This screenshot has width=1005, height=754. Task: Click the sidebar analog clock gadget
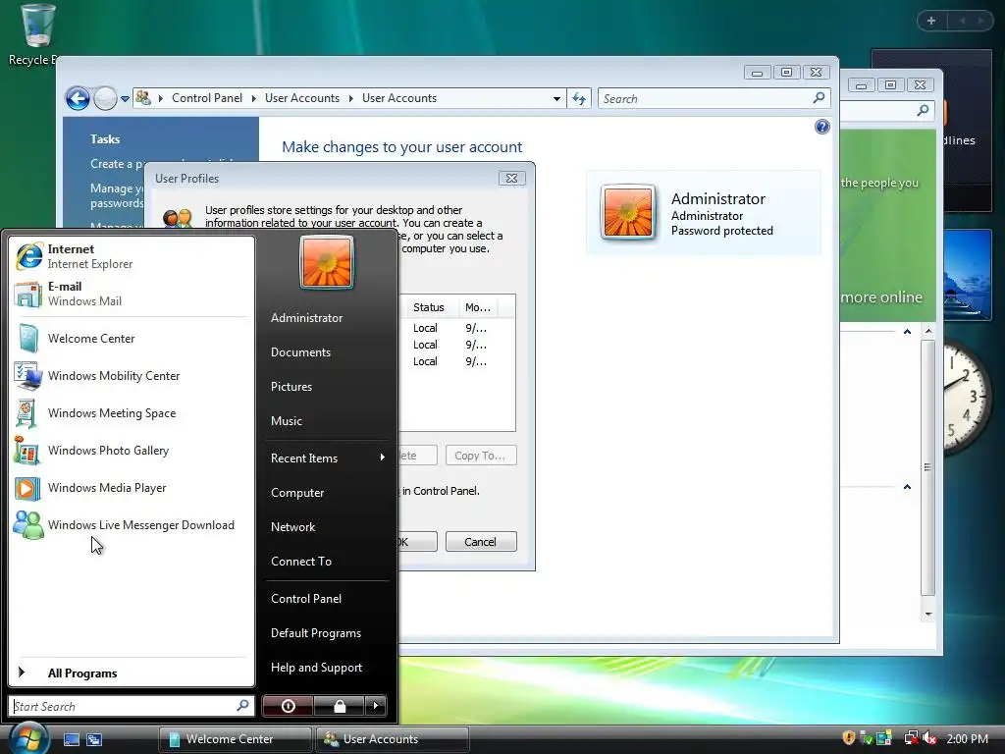[967, 397]
